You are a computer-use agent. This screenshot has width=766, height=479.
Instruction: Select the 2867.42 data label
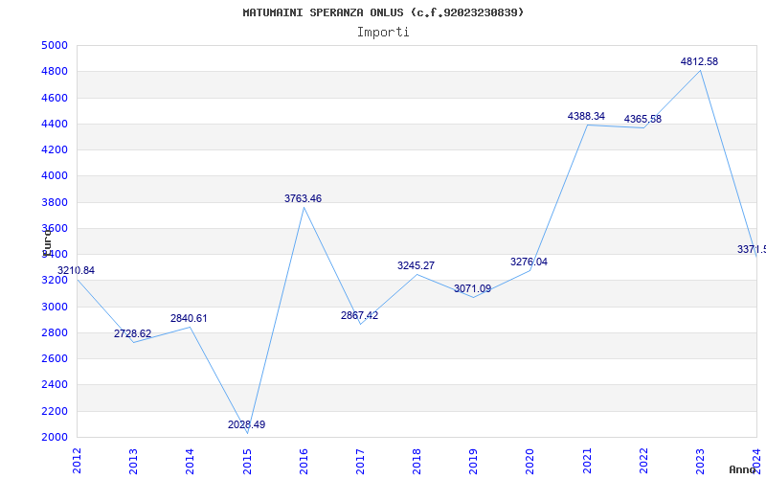(360, 316)
